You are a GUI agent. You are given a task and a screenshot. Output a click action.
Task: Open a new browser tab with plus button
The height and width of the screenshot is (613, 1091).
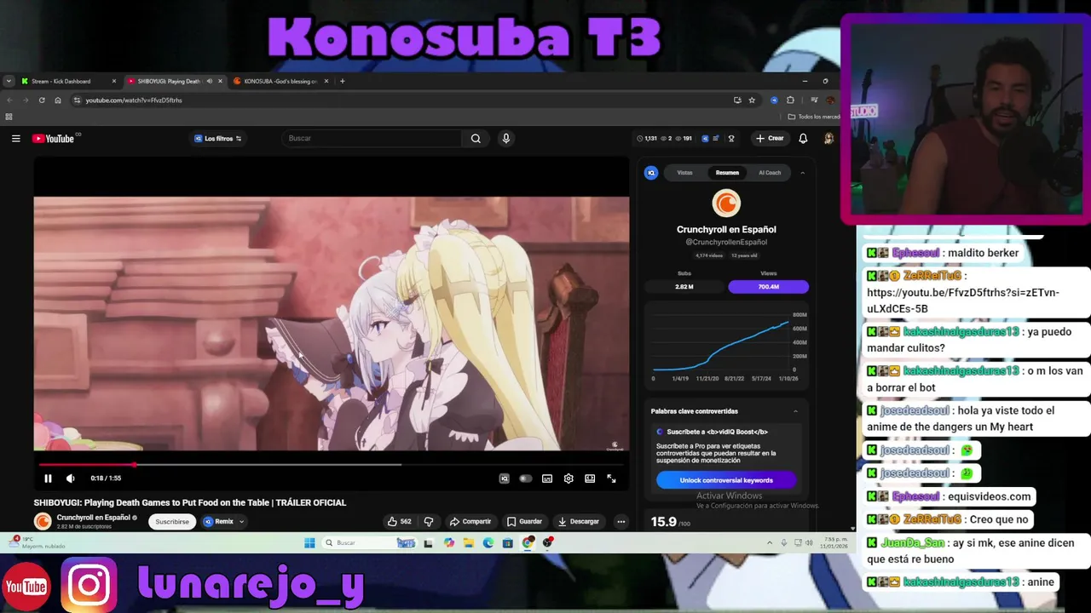pyautogui.click(x=342, y=81)
